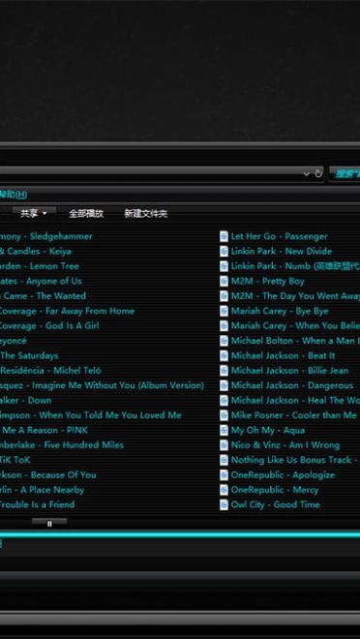Select the file ending in Because Of You

(x=48, y=474)
